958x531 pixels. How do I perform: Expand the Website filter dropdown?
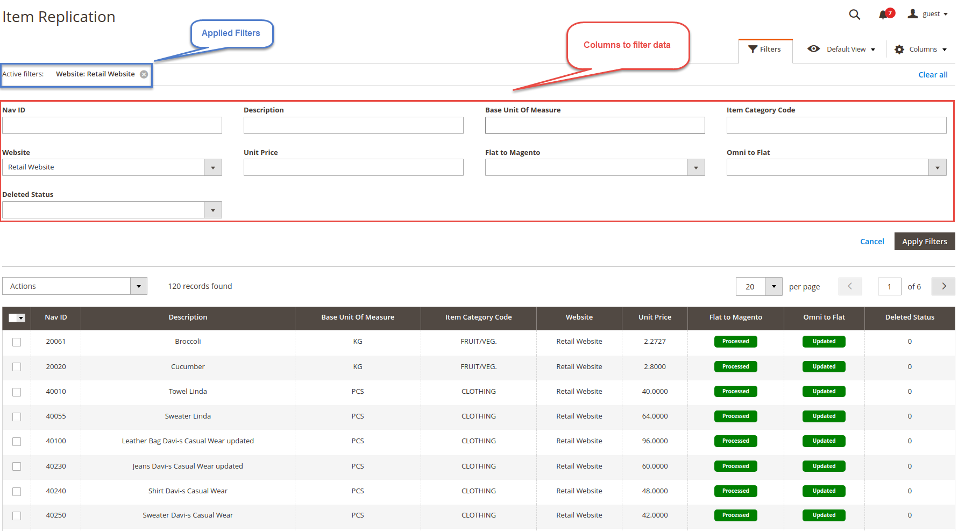point(213,167)
